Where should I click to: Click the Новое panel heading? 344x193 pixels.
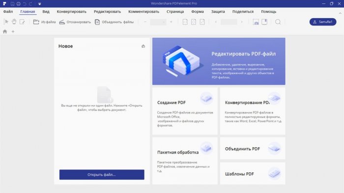pyautogui.click(x=65, y=46)
